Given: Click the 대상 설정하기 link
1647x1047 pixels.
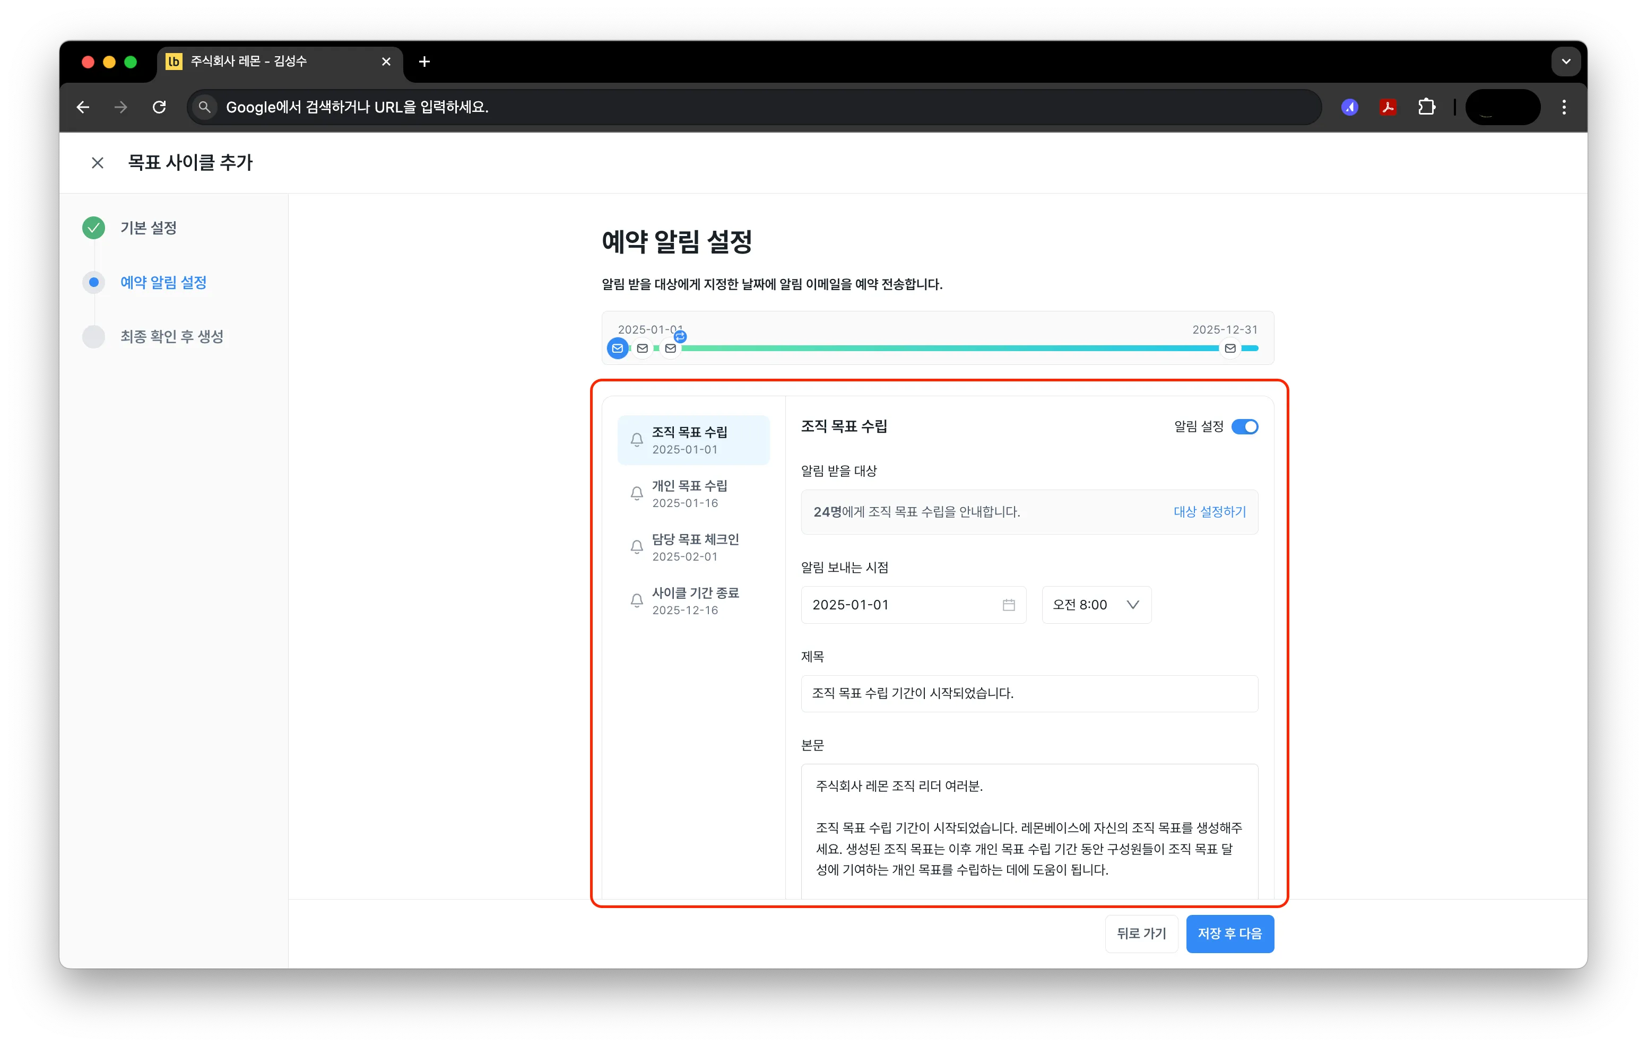Looking at the screenshot, I should (x=1209, y=511).
